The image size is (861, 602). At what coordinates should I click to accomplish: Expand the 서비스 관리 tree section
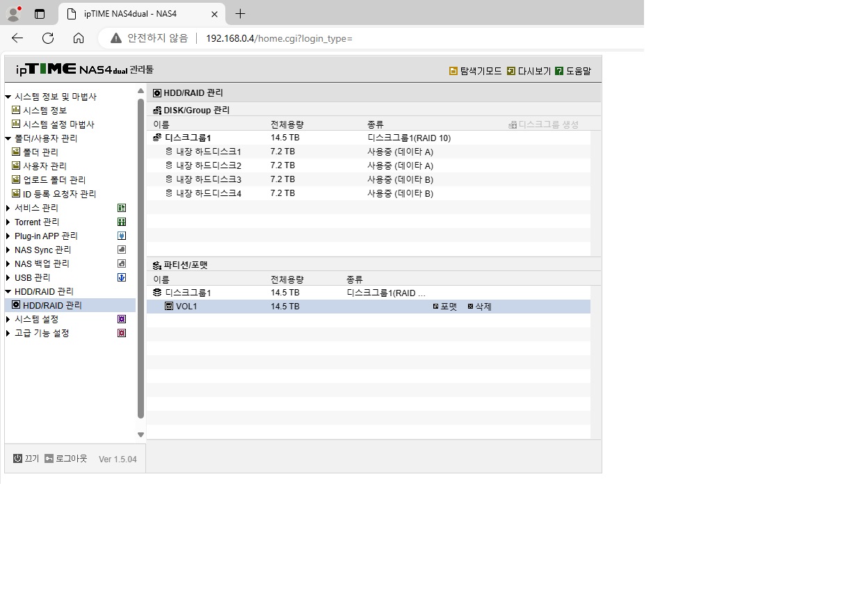pos(8,208)
